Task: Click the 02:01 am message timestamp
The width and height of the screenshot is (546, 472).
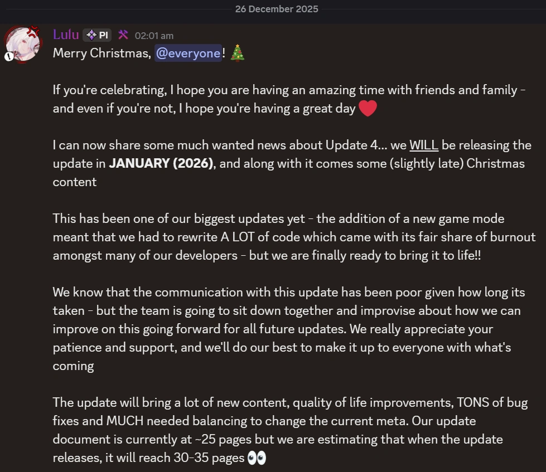Action: [154, 36]
